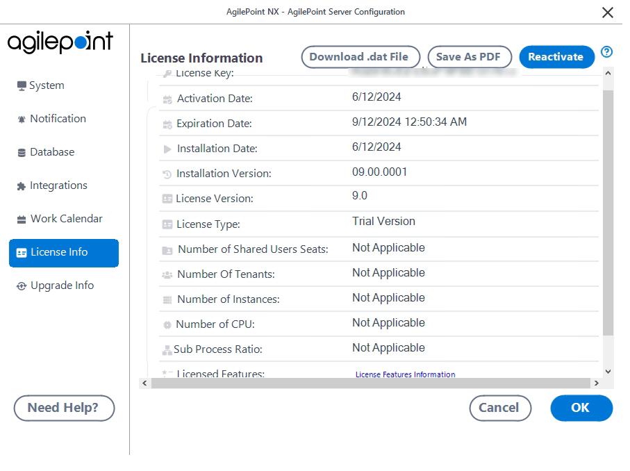Screen dimensions: 630x471
Task: Select the License Info menu item
Action: (64, 253)
